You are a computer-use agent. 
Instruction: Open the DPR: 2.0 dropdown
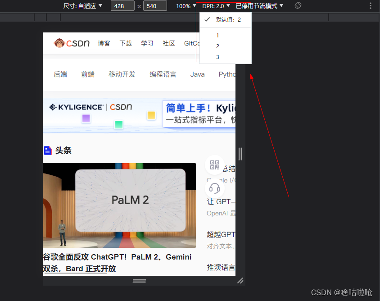(x=216, y=6)
